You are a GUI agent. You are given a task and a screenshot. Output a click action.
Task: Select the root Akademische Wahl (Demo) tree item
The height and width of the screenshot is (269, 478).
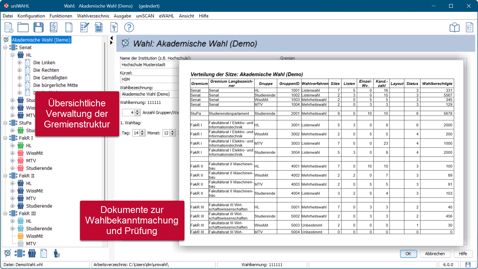(41, 40)
